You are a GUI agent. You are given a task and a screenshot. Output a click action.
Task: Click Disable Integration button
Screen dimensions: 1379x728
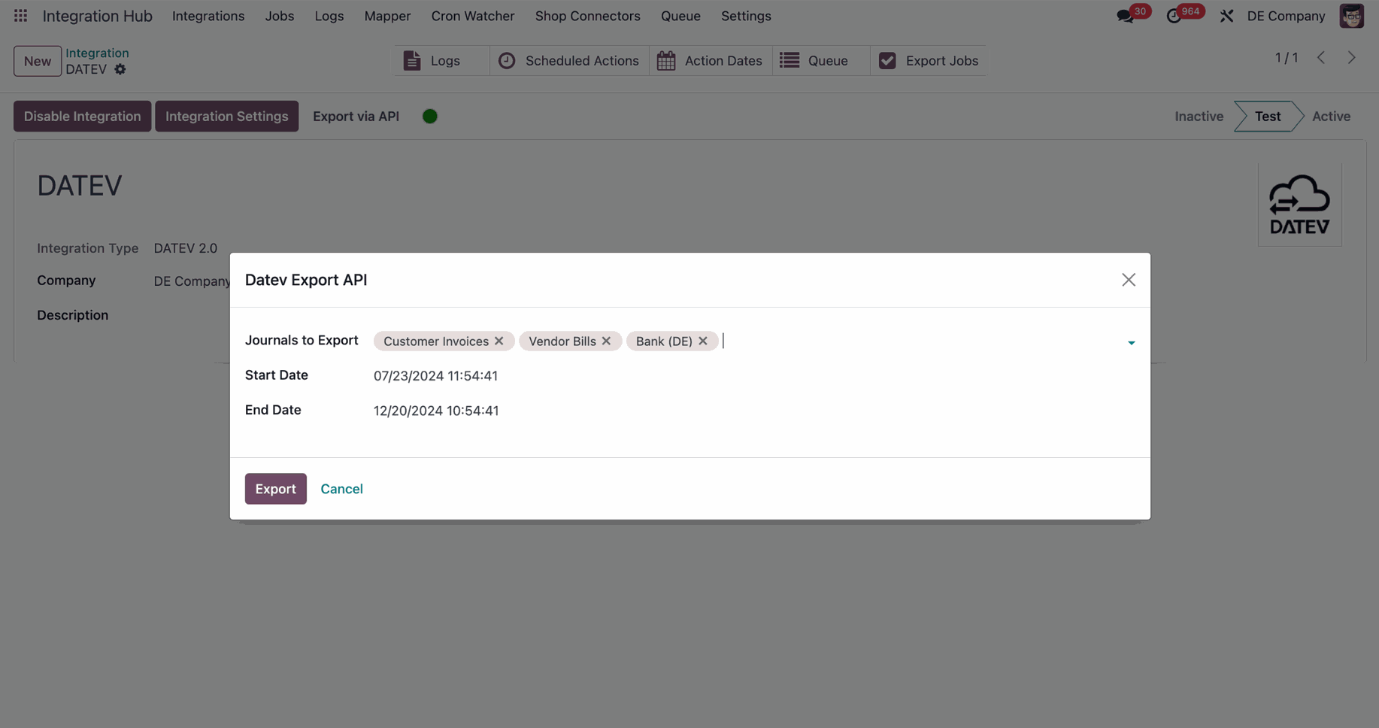[83, 117]
